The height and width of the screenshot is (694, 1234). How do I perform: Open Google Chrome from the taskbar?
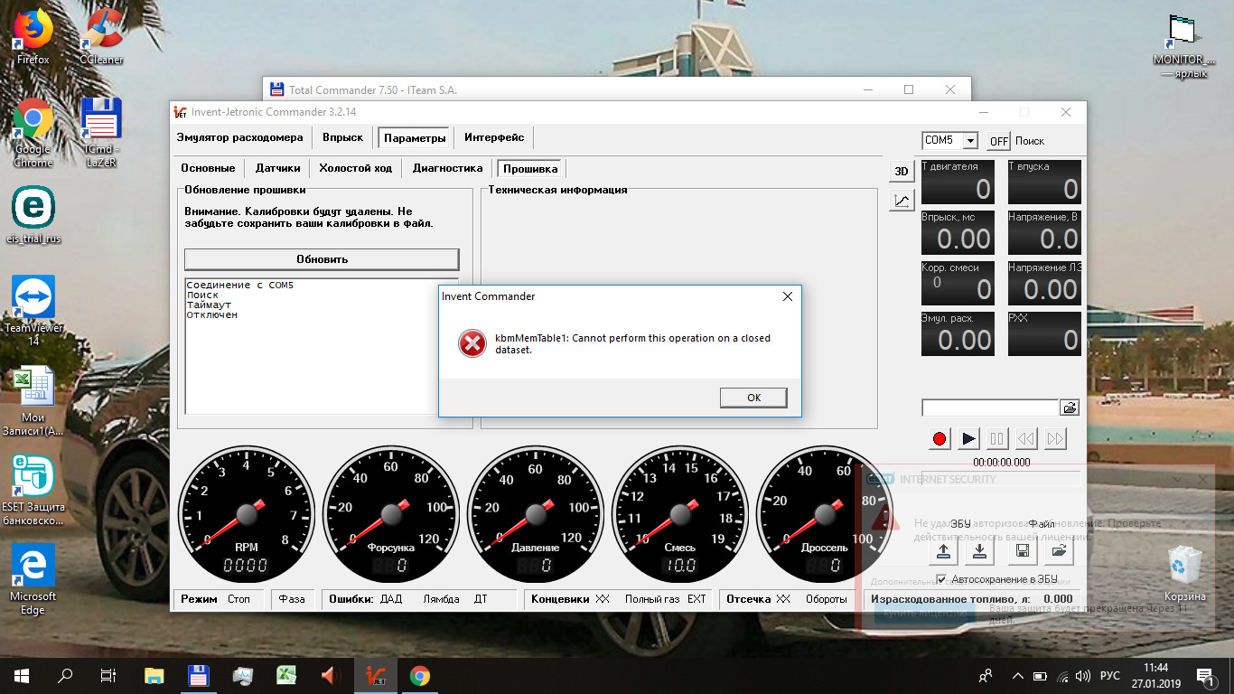pyautogui.click(x=419, y=676)
